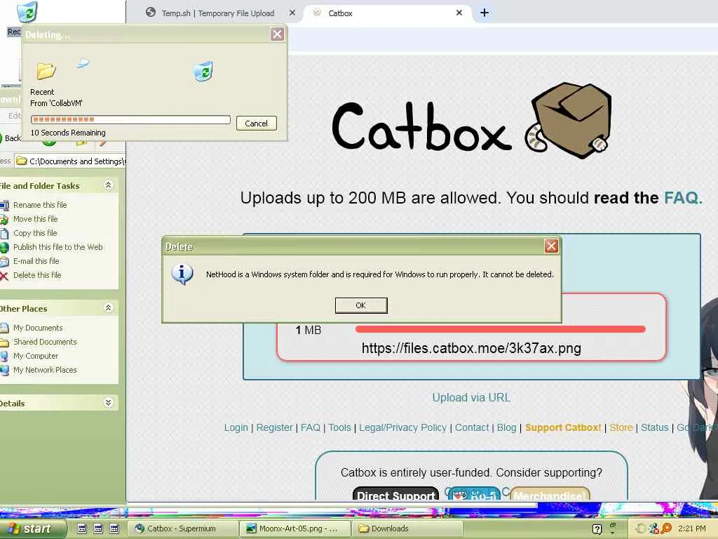Open the Store link

[621, 427]
